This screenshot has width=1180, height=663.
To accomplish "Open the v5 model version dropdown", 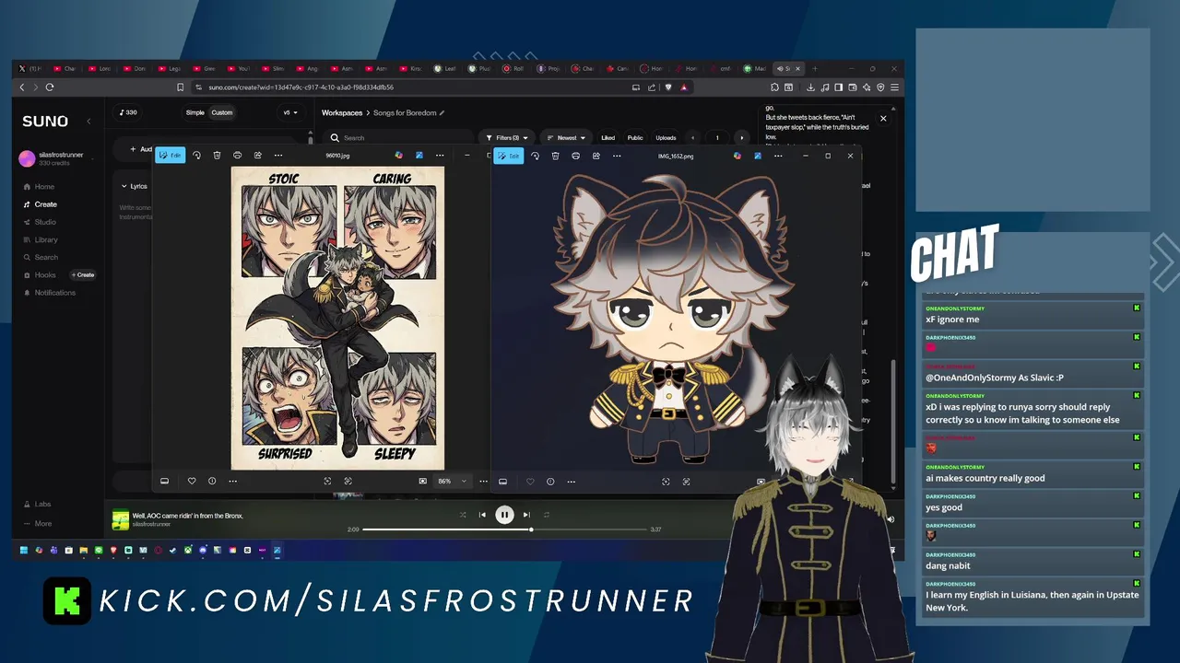I will [x=290, y=112].
